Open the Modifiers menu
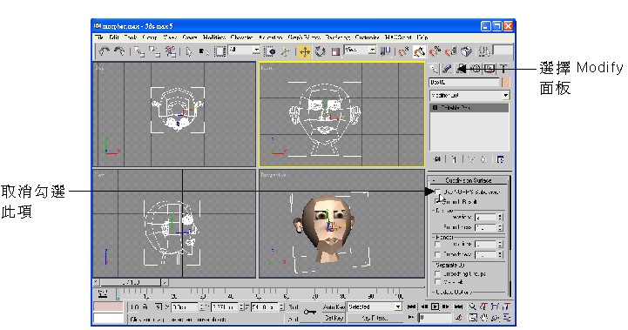628x330 pixels. pyautogui.click(x=214, y=37)
